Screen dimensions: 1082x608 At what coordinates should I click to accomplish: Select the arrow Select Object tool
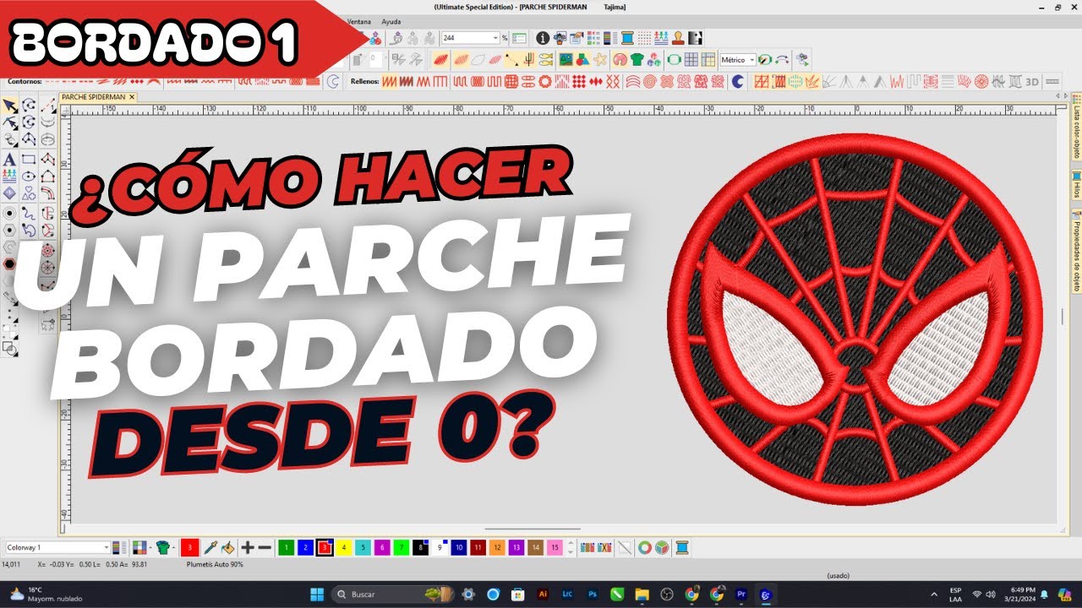coord(9,106)
